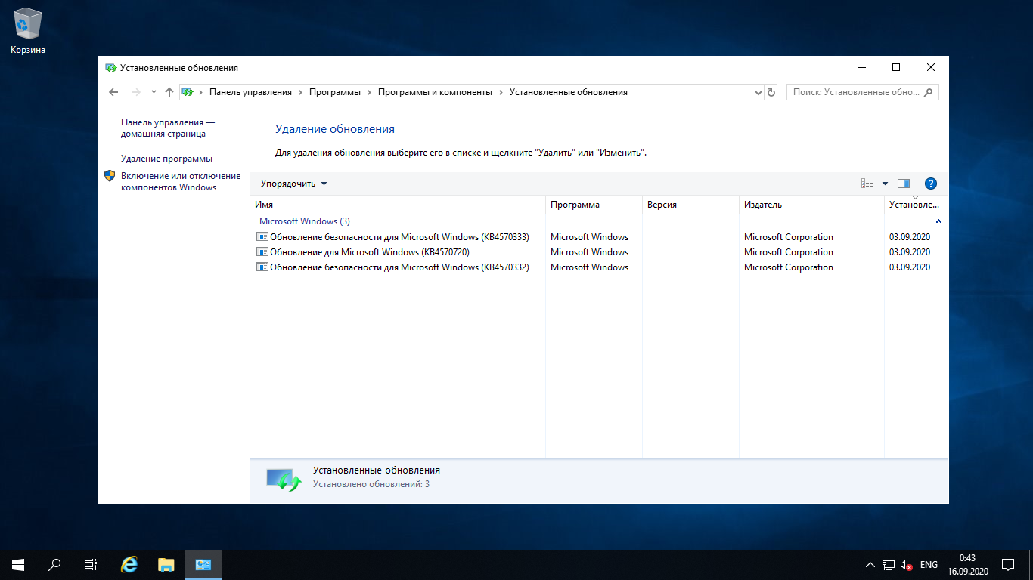Select the update KB4570333 row

pyautogui.click(x=597, y=237)
